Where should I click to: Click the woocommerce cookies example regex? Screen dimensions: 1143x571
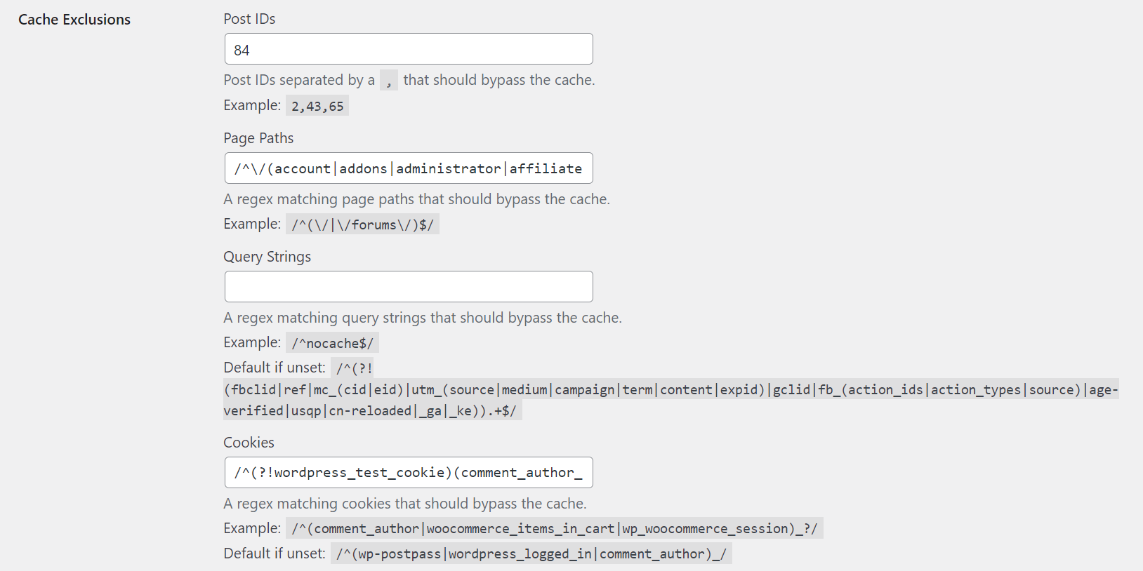[x=554, y=529]
